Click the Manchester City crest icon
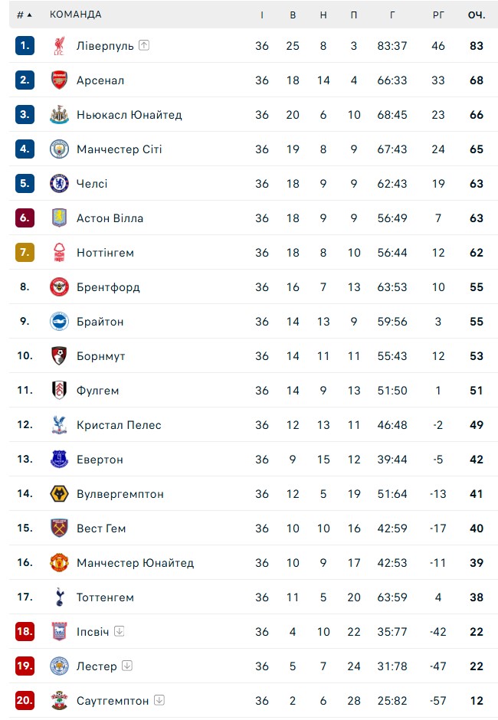 coord(59,149)
